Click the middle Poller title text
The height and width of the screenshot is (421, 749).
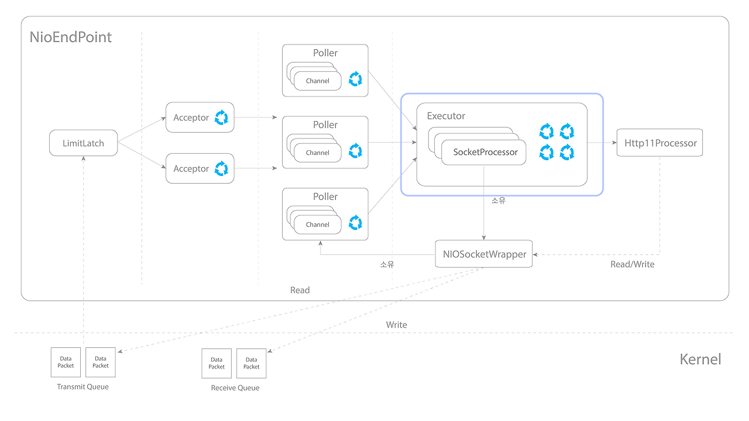click(325, 125)
